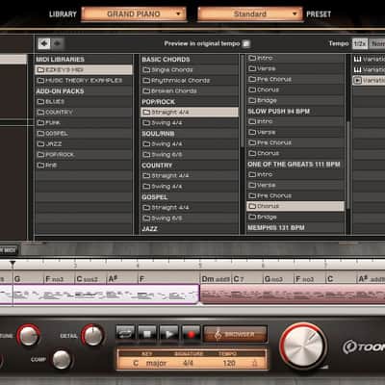
Task: Select the Variation entry with play icon
Action: [369, 80]
